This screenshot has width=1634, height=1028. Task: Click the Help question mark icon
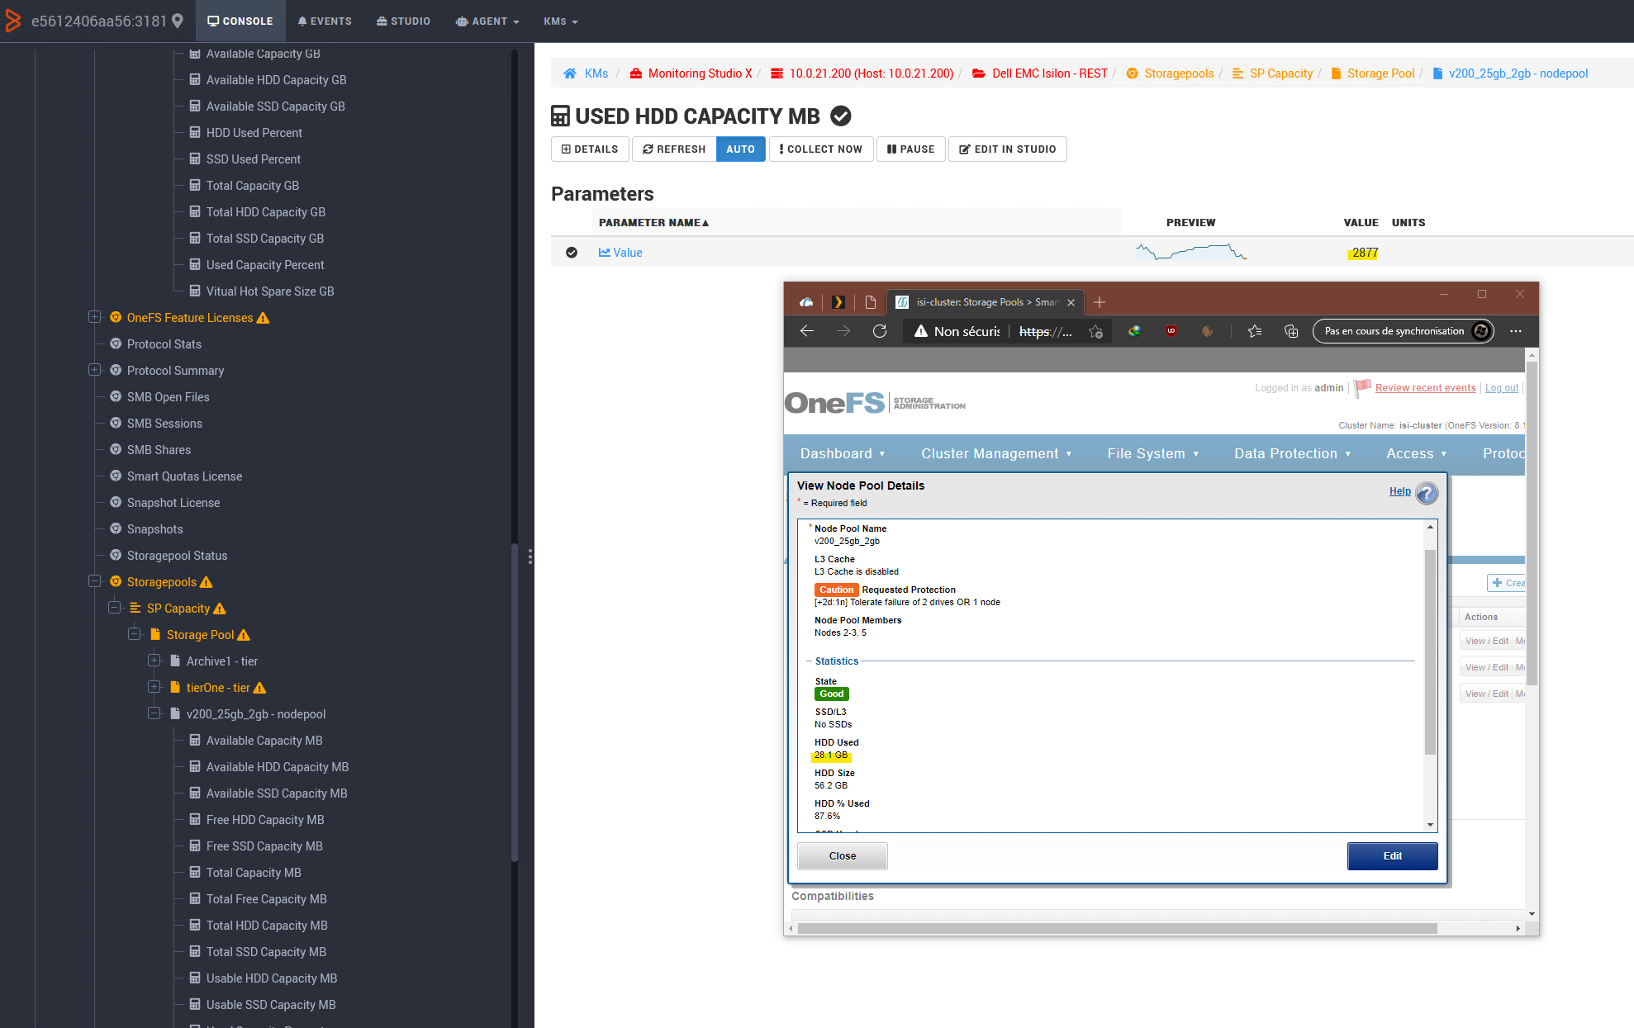point(1427,493)
